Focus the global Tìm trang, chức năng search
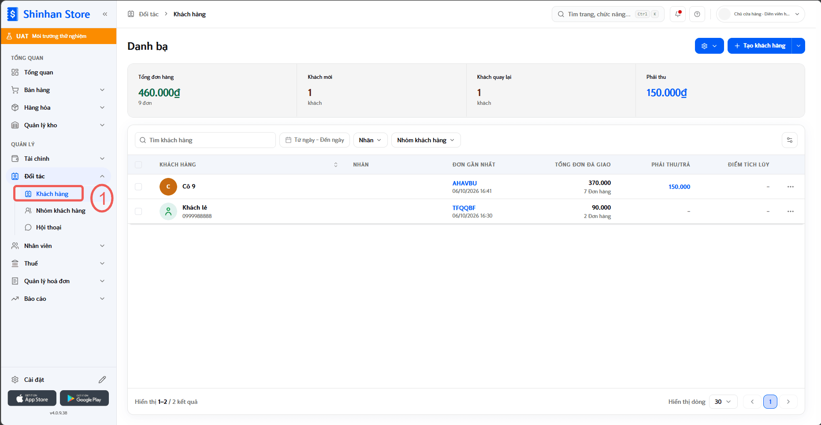Screen dimensions: 821x425 pos(608,14)
